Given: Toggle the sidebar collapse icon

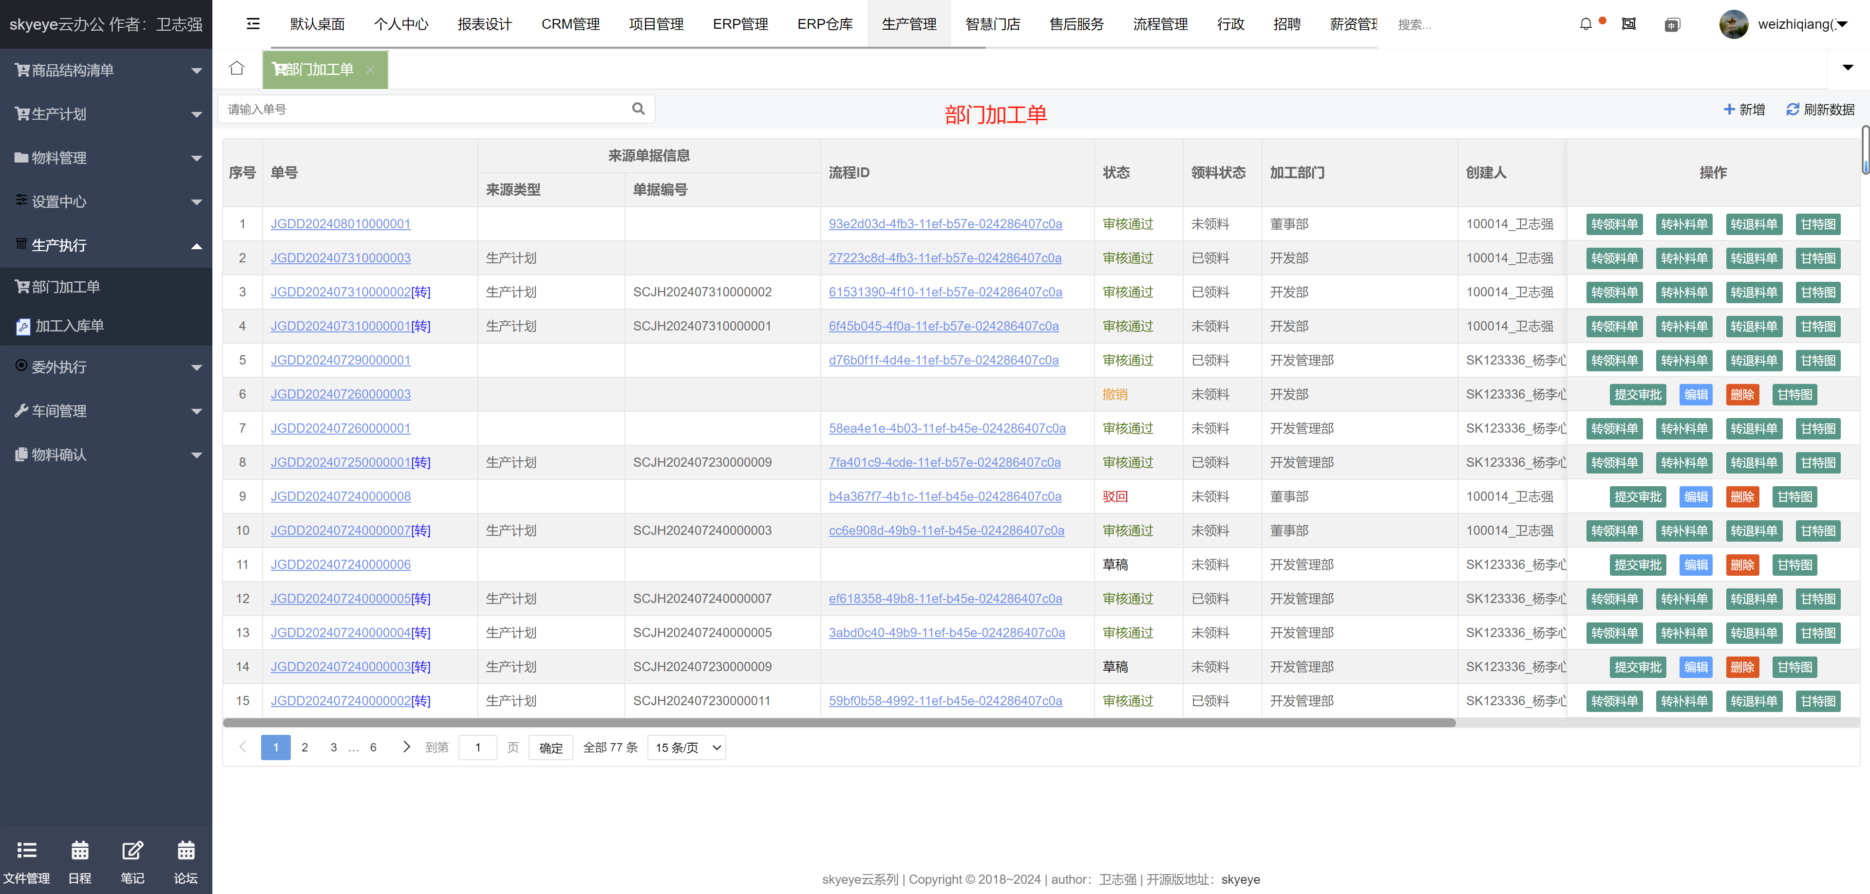Looking at the screenshot, I should coord(253,24).
